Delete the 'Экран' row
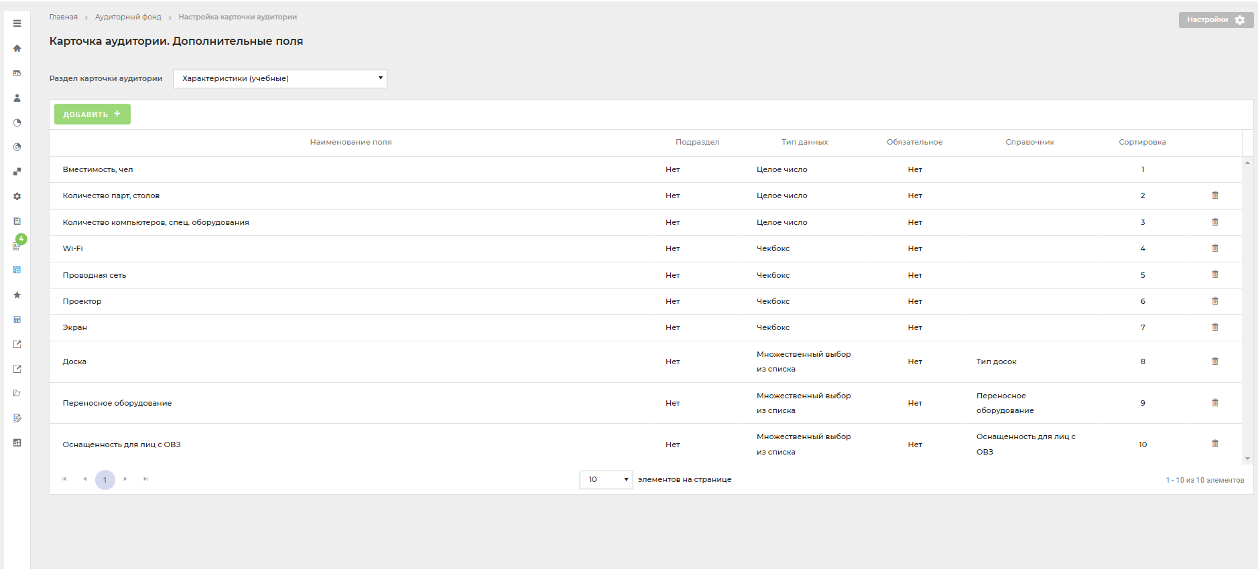This screenshot has width=1258, height=569. [1215, 327]
